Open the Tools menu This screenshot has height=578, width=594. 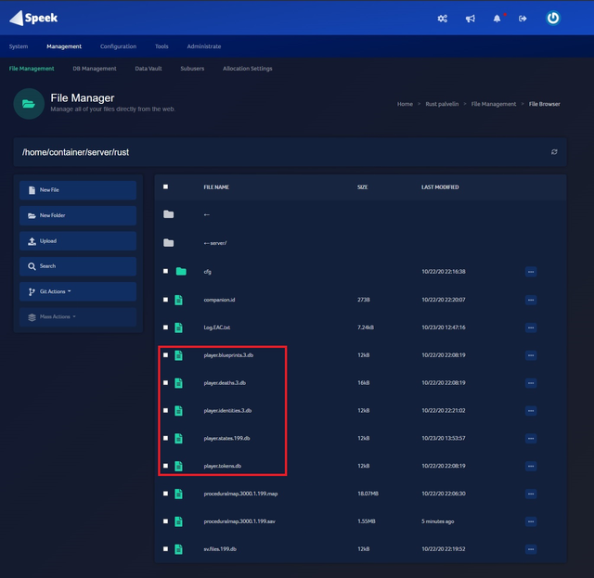161,46
